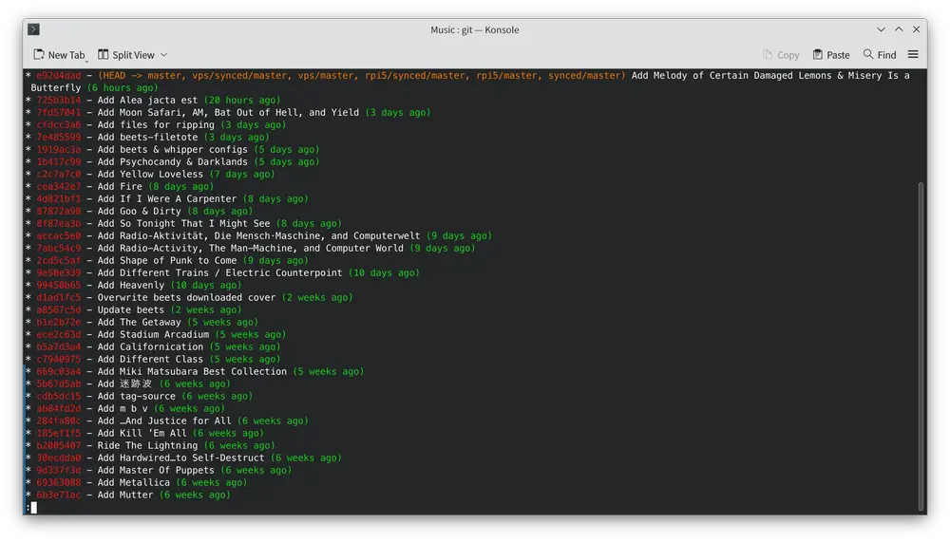Click commit hash 725b3b14
Viewport: 950px width, 542px height.
click(x=59, y=101)
